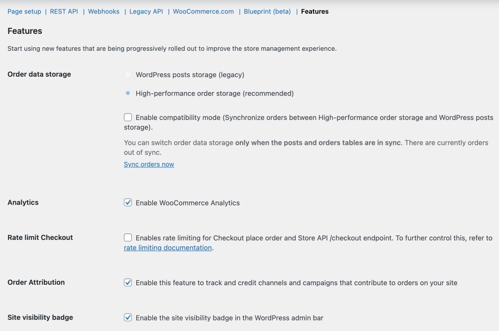This screenshot has height=331, width=499.
Task: Open the Blueprint (beta) section
Action: (x=267, y=11)
